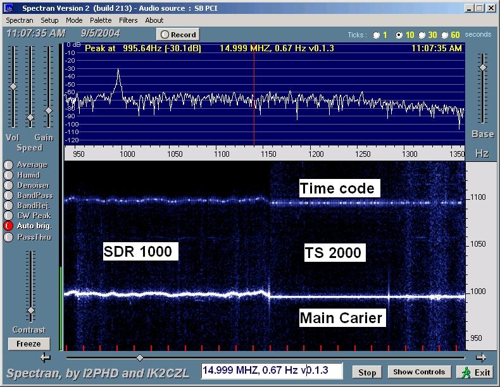Disable Auto brig. option

pyautogui.click(x=8, y=226)
